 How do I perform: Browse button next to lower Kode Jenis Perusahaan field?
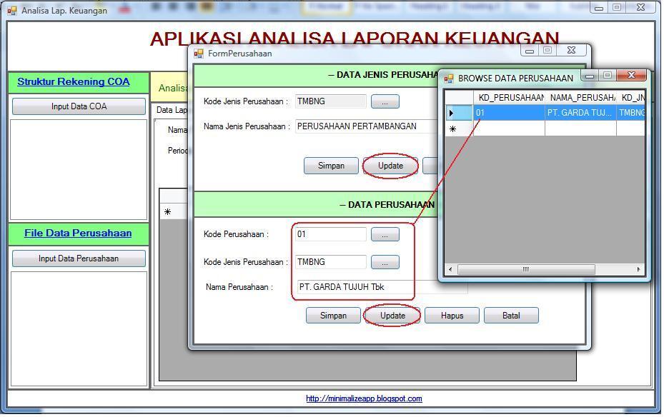[385, 262]
